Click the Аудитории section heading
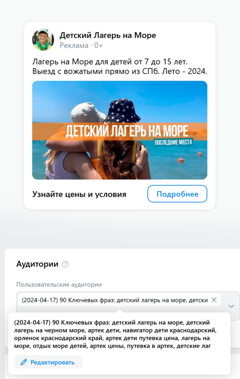The height and width of the screenshot is (379, 240). (37, 264)
